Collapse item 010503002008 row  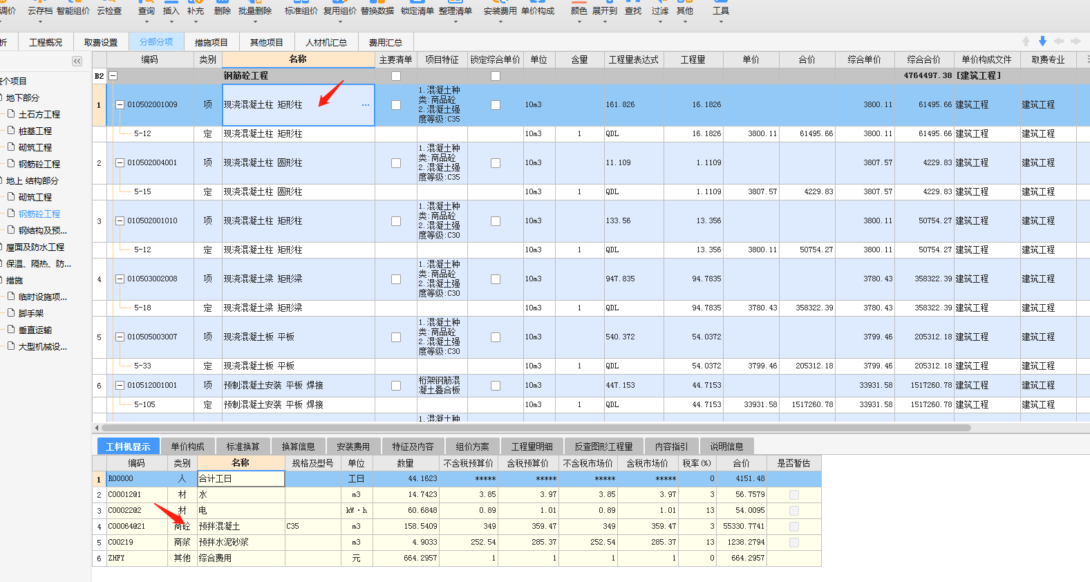tap(120, 279)
